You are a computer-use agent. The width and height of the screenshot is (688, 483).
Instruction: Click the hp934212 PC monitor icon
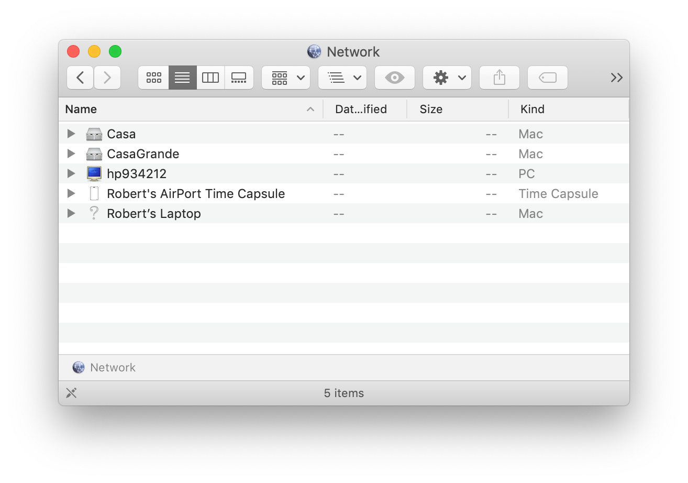click(x=94, y=173)
